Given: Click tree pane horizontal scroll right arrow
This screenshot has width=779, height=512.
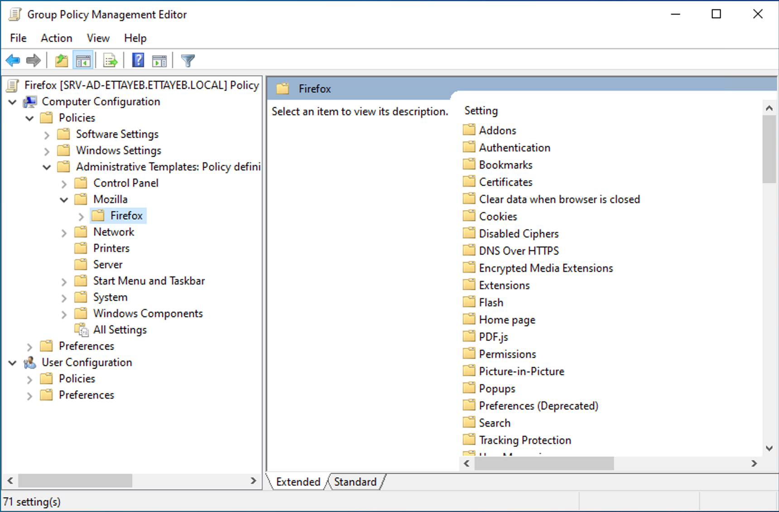Looking at the screenshot, I should coord(254,481).
